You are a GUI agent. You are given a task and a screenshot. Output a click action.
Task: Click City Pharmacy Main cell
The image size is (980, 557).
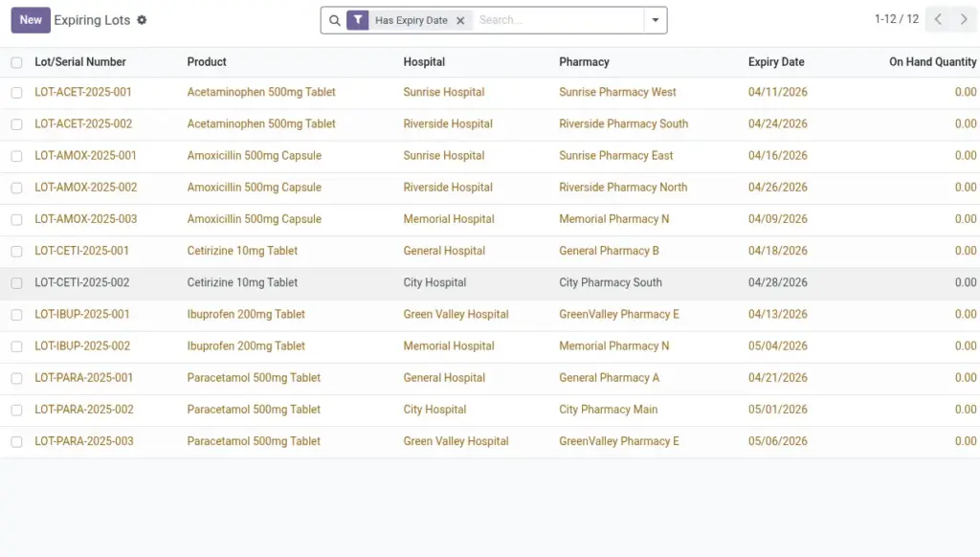pos(608,410)
